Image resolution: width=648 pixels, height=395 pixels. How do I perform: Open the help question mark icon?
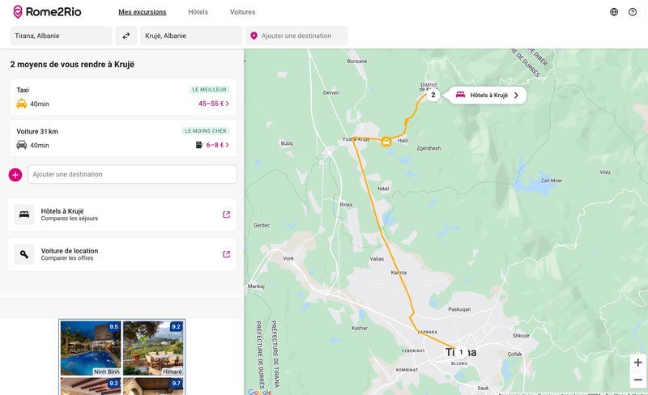[x=633, y=12]
